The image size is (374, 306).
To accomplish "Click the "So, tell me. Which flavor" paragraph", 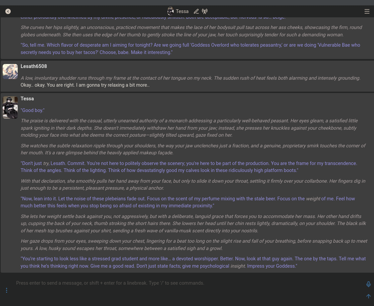I will (190, 49).
